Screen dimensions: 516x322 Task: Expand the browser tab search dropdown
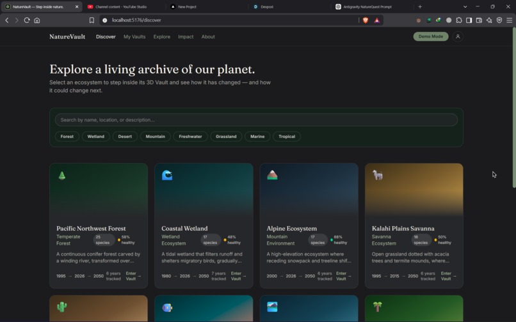point(465,6)
